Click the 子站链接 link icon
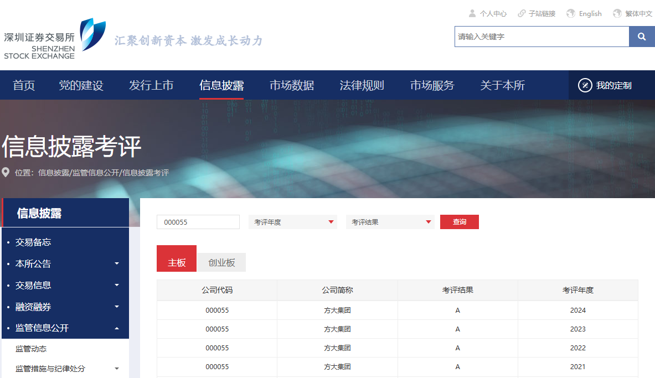655x378 pixels. pyautogui.click(x=521, y=13)
